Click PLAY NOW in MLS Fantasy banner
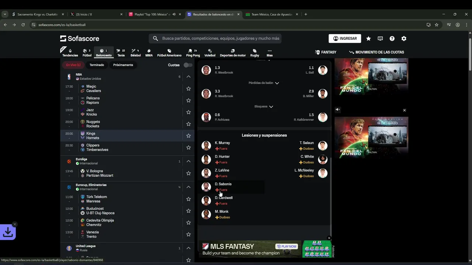This screenshot has height=265, width=472. [287, 247]
